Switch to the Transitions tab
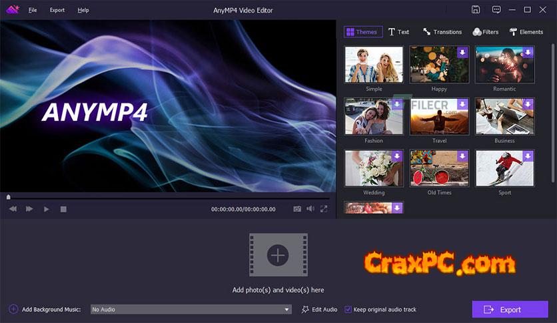 442,32
